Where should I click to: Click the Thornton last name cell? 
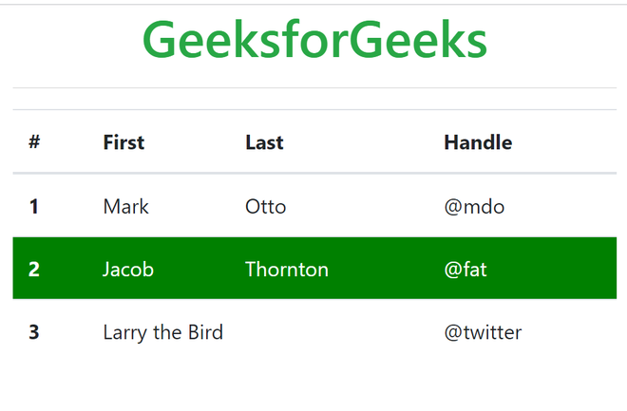pyautogui.click(x=287, y=270)
